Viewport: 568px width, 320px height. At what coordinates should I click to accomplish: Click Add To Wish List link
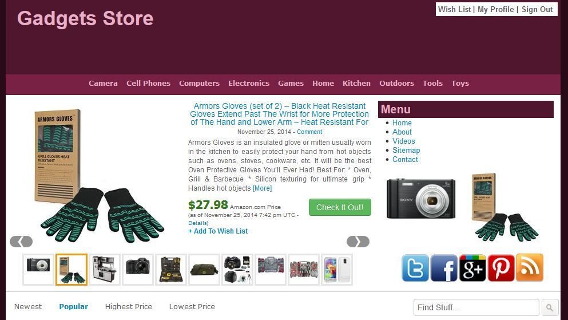tap(218, 231)
